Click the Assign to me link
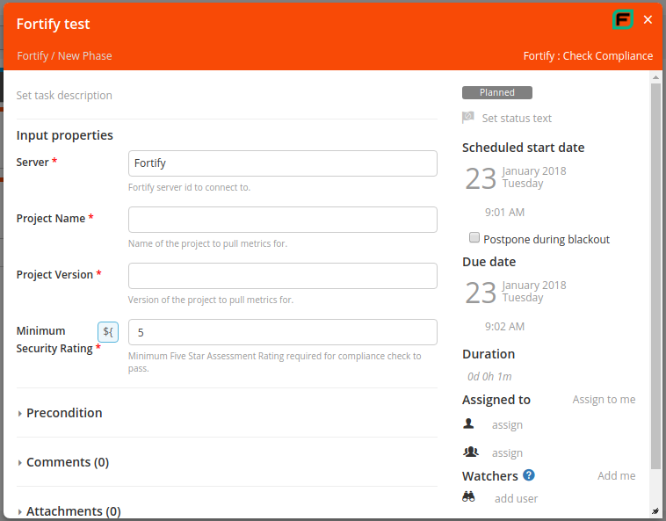The height and width of the screenshot is (521, 666). [604, 400]
